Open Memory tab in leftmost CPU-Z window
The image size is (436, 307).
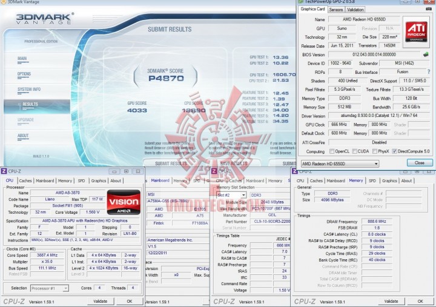click(65, 180)
